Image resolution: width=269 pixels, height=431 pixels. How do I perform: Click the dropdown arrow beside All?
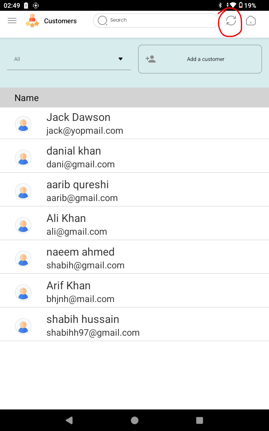(x=121, y=59)
